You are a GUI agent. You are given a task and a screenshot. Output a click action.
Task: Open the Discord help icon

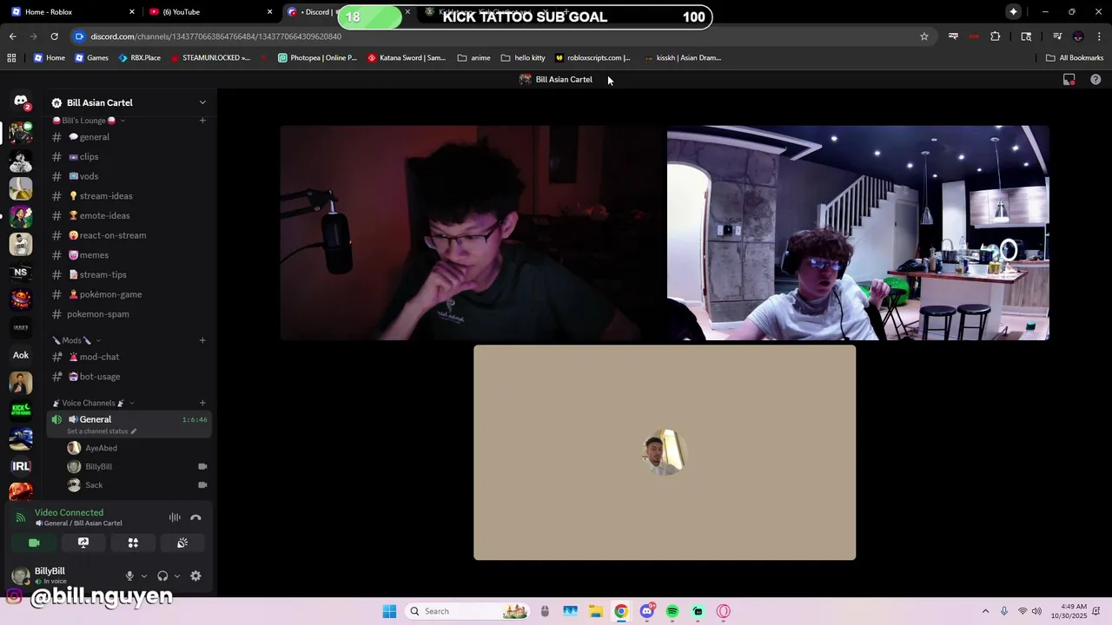(x=1095, y=80)
